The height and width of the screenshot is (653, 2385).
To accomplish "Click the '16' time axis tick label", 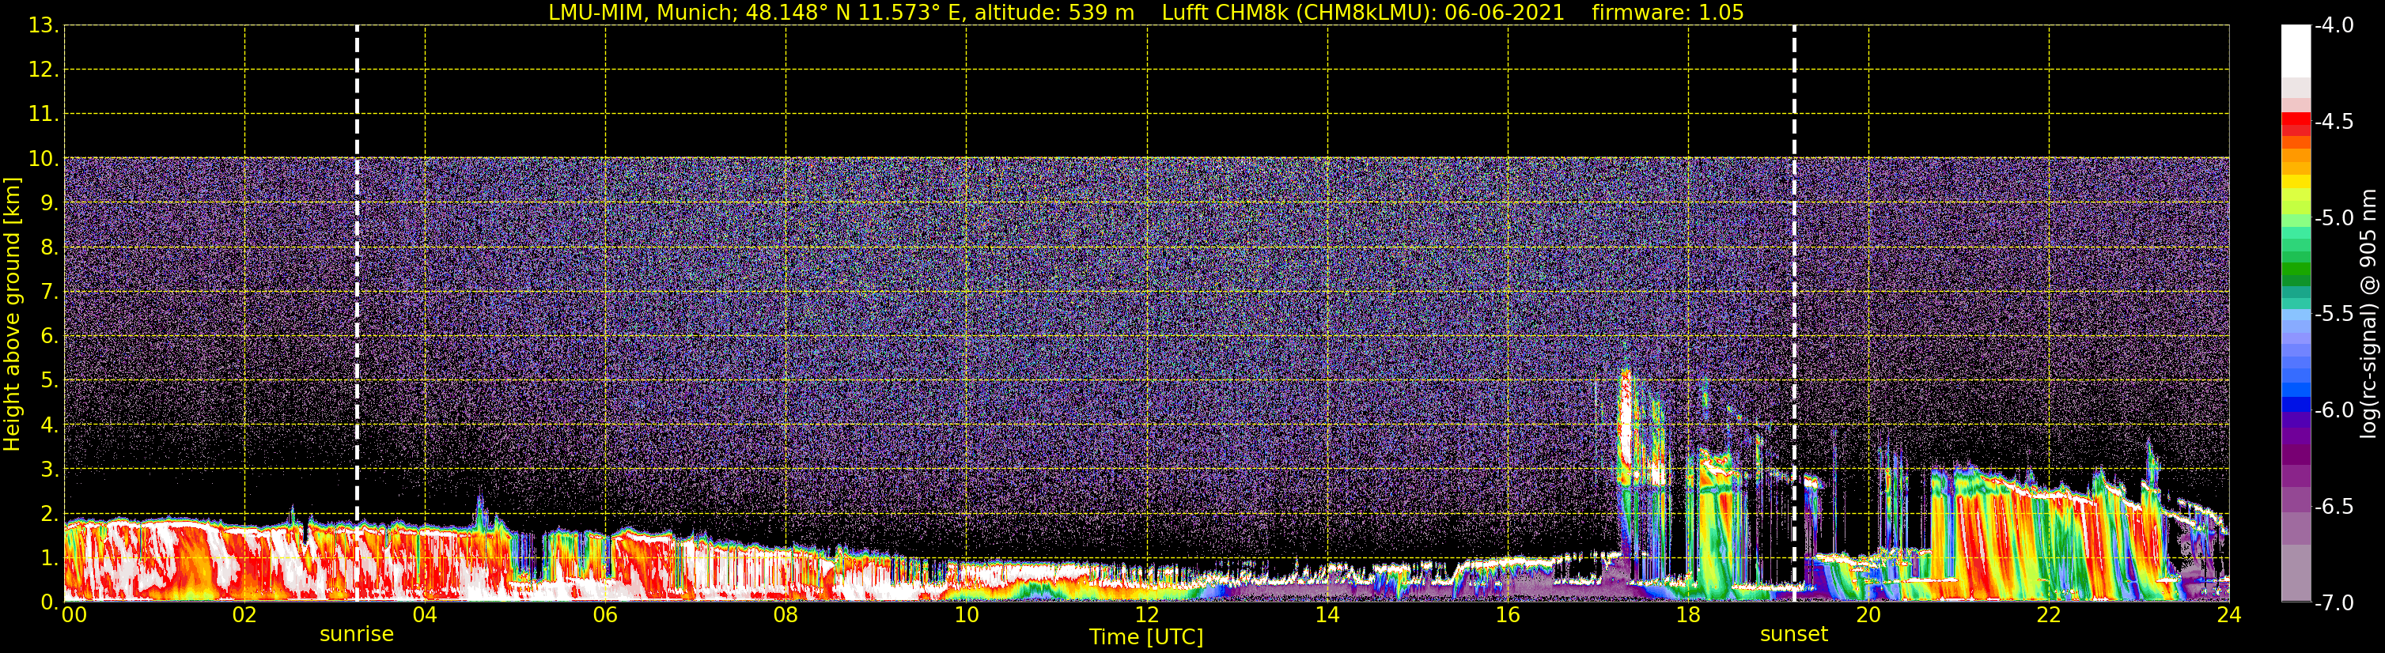I will pyautogui.click(x=1509, y=615).
